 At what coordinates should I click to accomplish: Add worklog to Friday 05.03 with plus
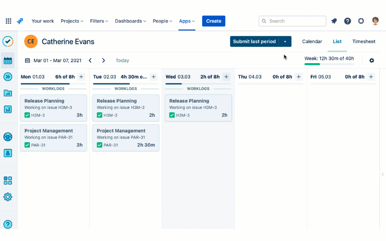click(x=371, y=77)
